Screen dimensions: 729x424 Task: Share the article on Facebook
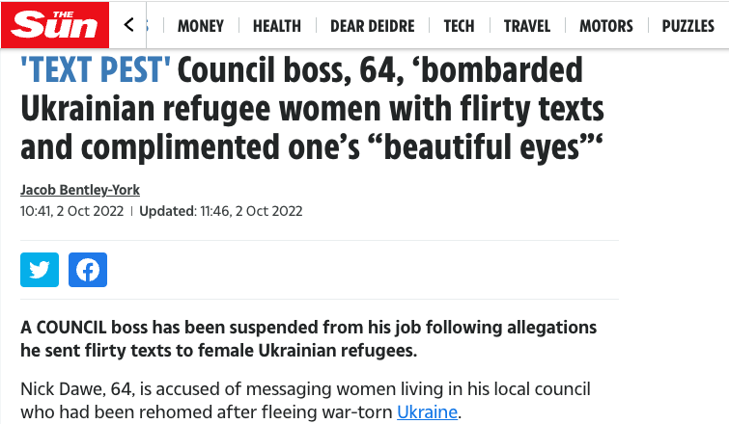pos(88,270)
